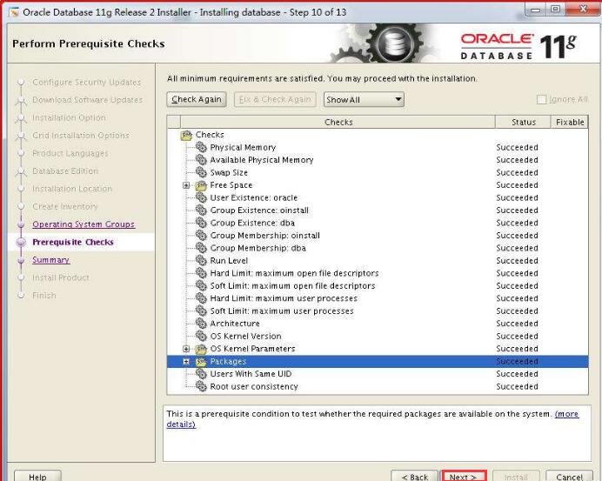Click the root Checks folder icon
The height and width of the screenshot is (481, 602).
tap(186, 135)
